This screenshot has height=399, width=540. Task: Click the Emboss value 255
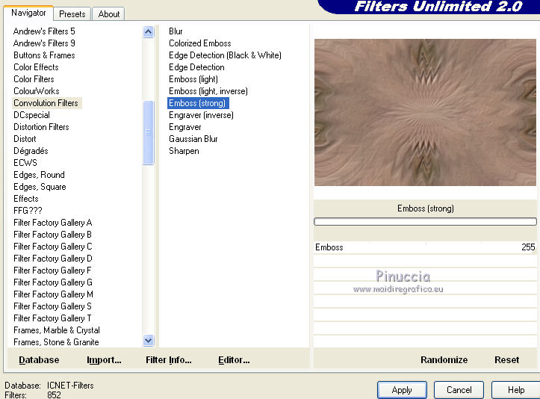click(x=528, y=247)
